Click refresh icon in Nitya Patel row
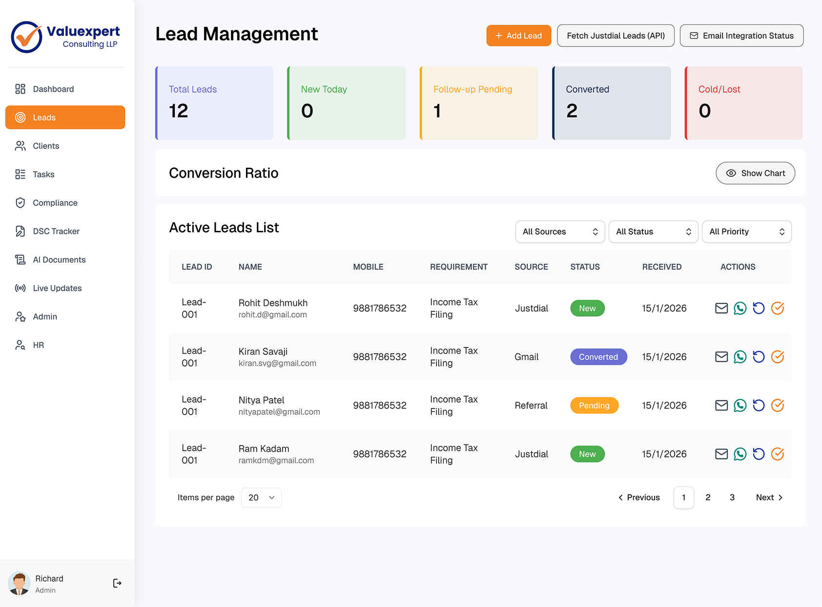The height and width of the screenshot is (607, 822). pyautogui.click(x=759, y=405)
